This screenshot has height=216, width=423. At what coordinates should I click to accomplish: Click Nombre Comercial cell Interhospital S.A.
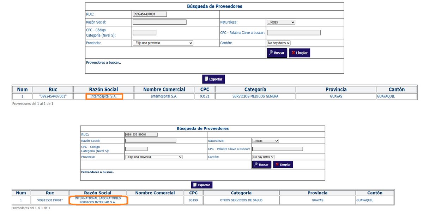coord(164,96)
